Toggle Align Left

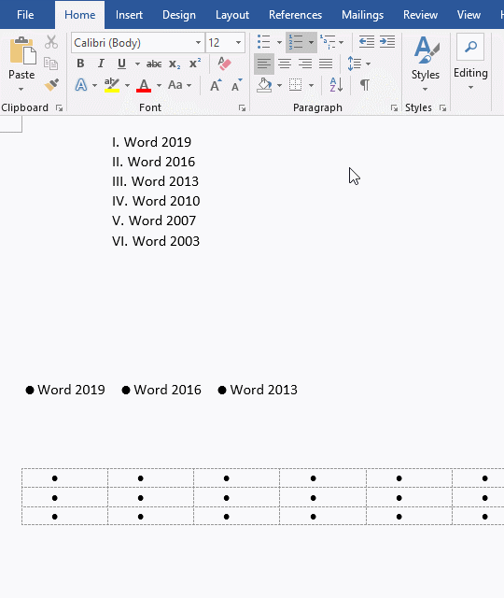(x=263, y=64)
